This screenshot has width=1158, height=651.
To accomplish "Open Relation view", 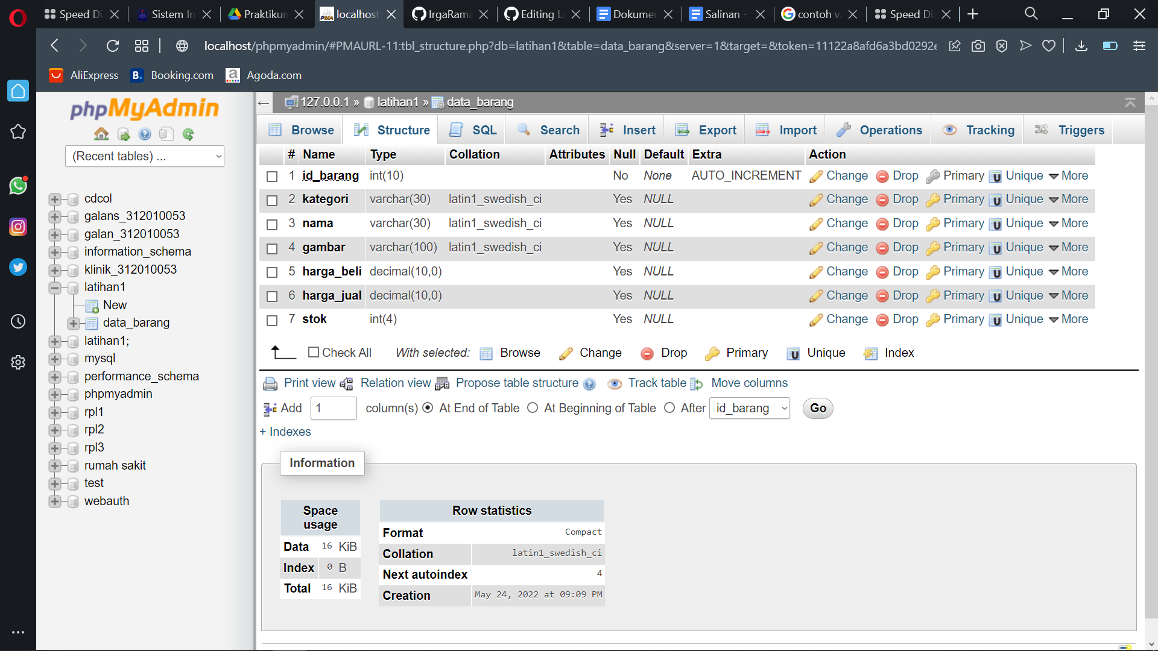I will (395, 383).
